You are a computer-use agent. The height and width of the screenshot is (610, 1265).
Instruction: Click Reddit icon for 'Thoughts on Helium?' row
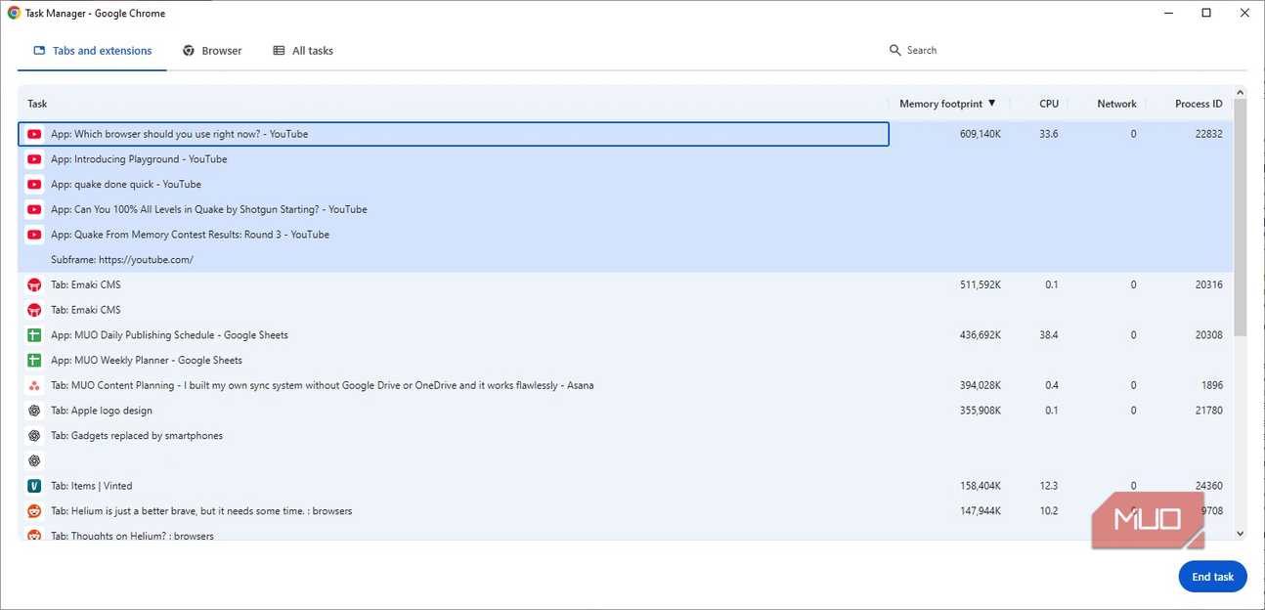(x=34, y=535)
